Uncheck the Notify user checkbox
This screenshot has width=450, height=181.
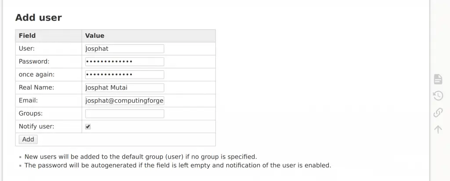[x=88, y=127]
